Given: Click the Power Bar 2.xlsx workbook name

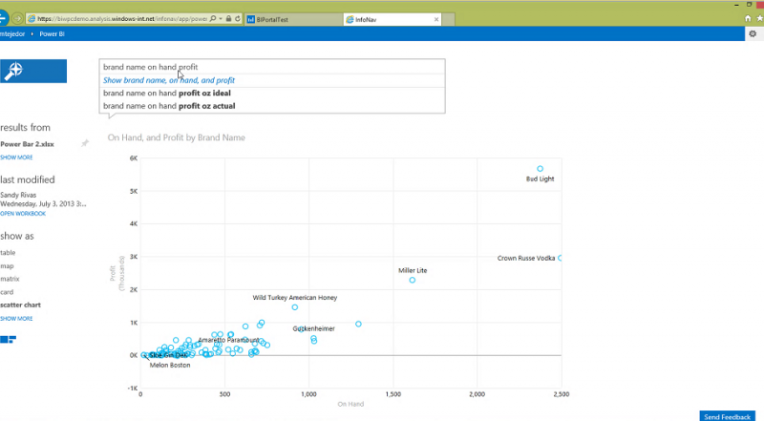Looking at the screenshot, I should coord(27,144).
